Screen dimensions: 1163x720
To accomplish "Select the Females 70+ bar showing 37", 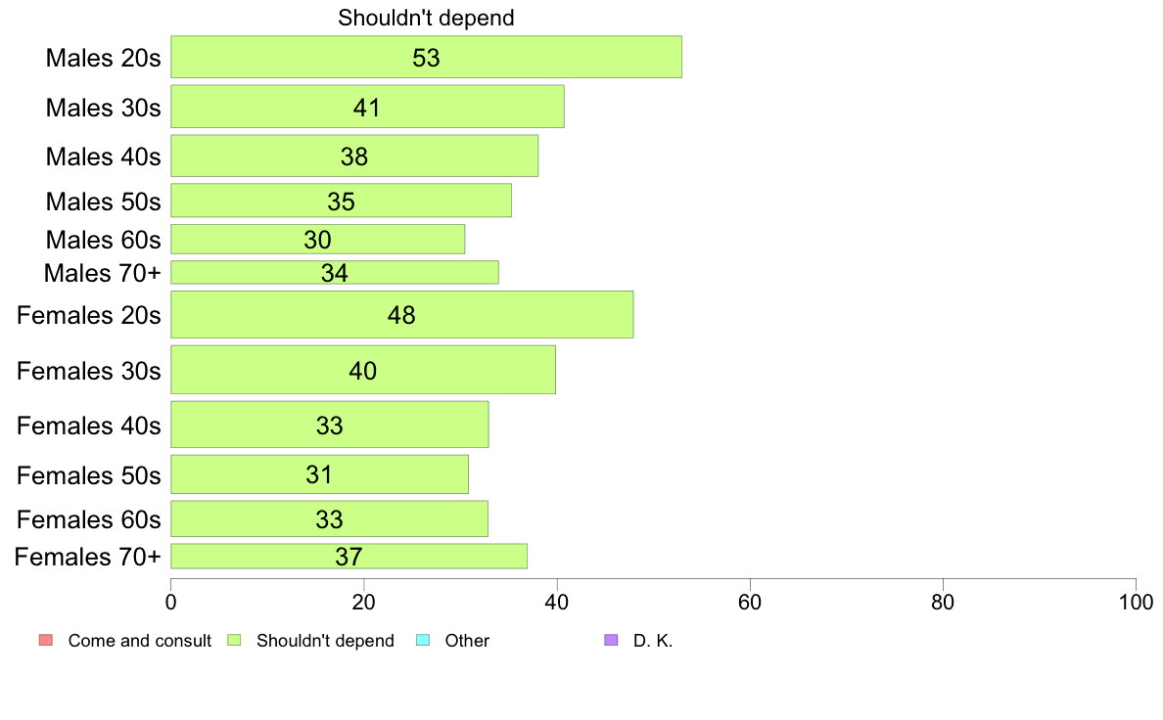I will 349,556.
